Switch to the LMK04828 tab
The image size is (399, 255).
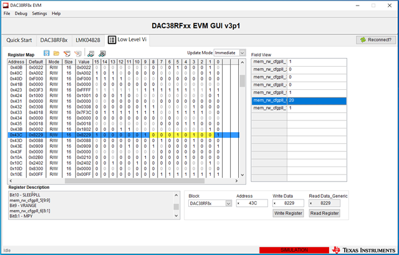pyautogui.click(x=88, y=40)
